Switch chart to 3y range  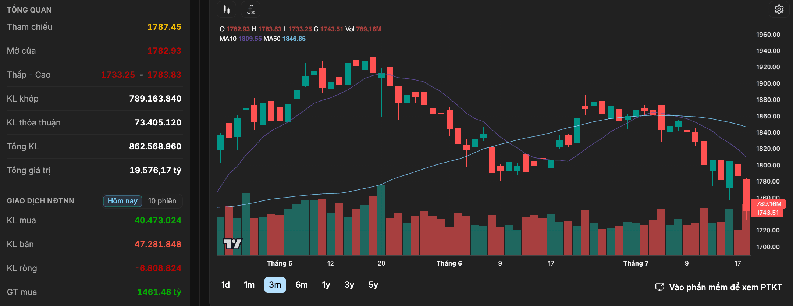pos(349,285)
